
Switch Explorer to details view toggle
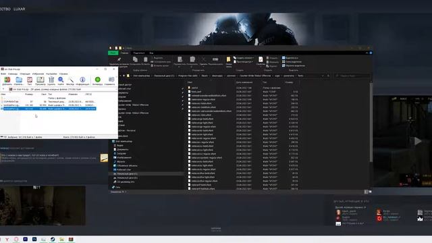pos(366,192)
